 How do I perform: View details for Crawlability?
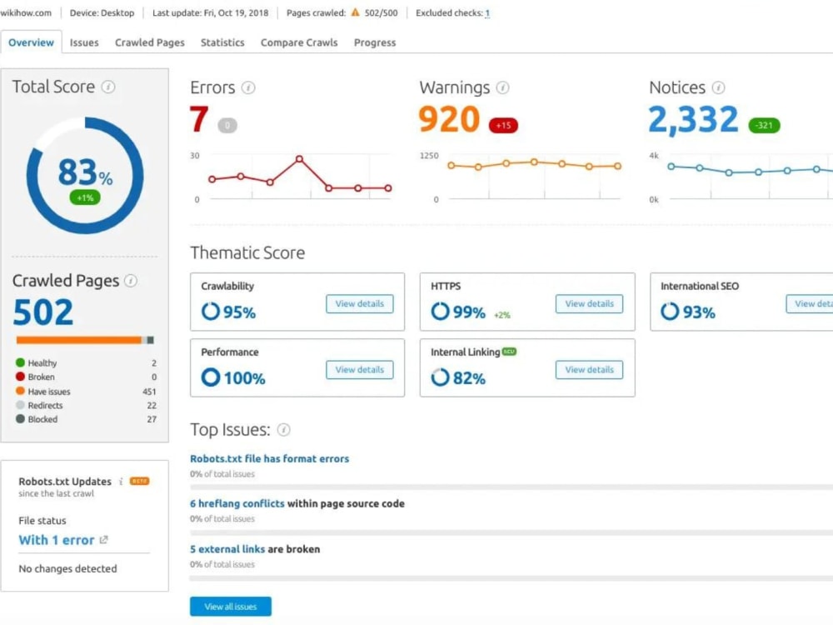pyautogui.click(x=360, y=303)
